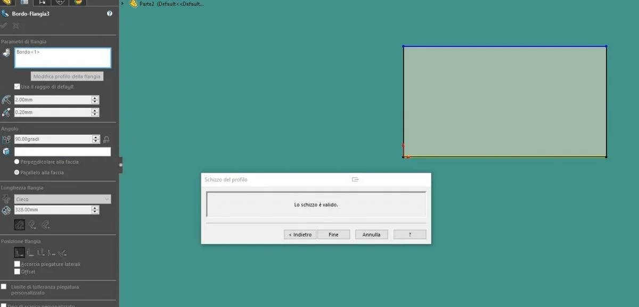This screenshot has height=307, width=639.
Task: Enable the Offset checkbox
Action: pos(17,271)
